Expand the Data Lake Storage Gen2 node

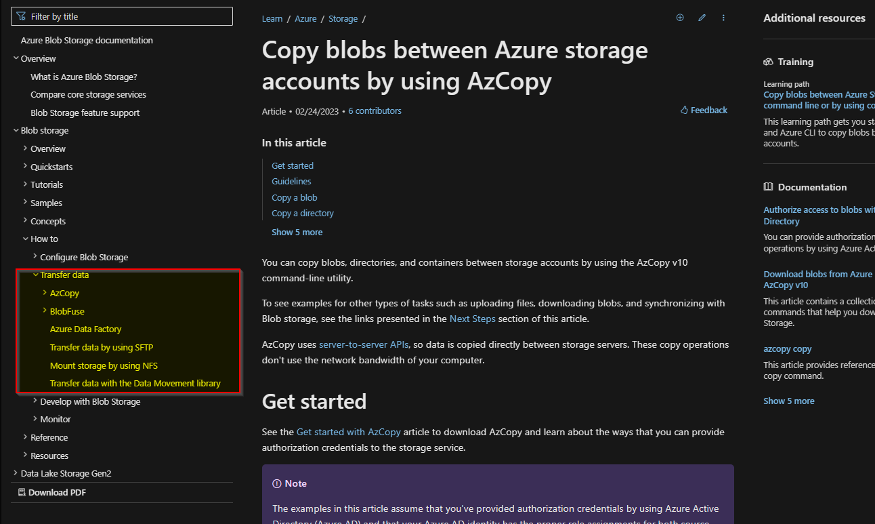coord(16,473)
